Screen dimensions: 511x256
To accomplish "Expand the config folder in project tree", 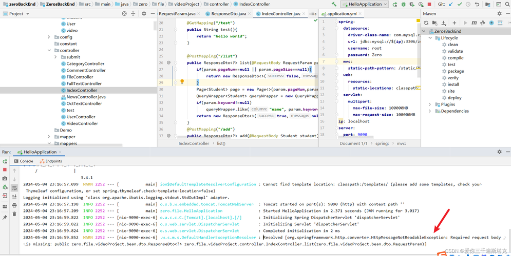I will pyautogui.click(x=49, y=37).
